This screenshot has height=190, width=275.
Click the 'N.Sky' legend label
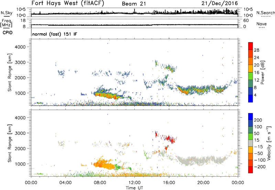(x=7, y=13)
